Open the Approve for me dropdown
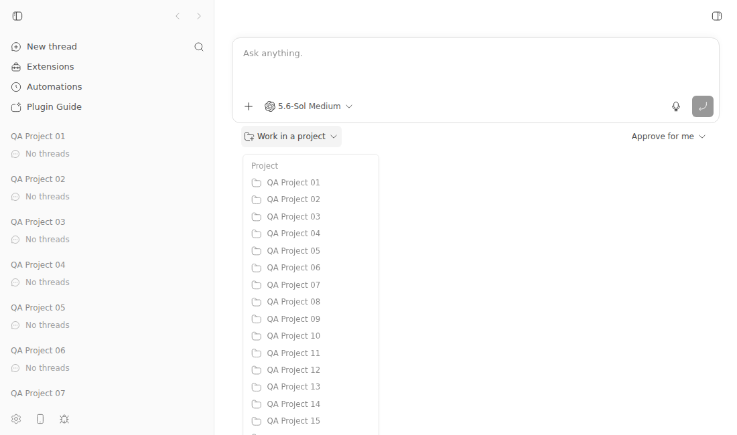This screenshot has width=737, height=435. click(x=669, y=137)
